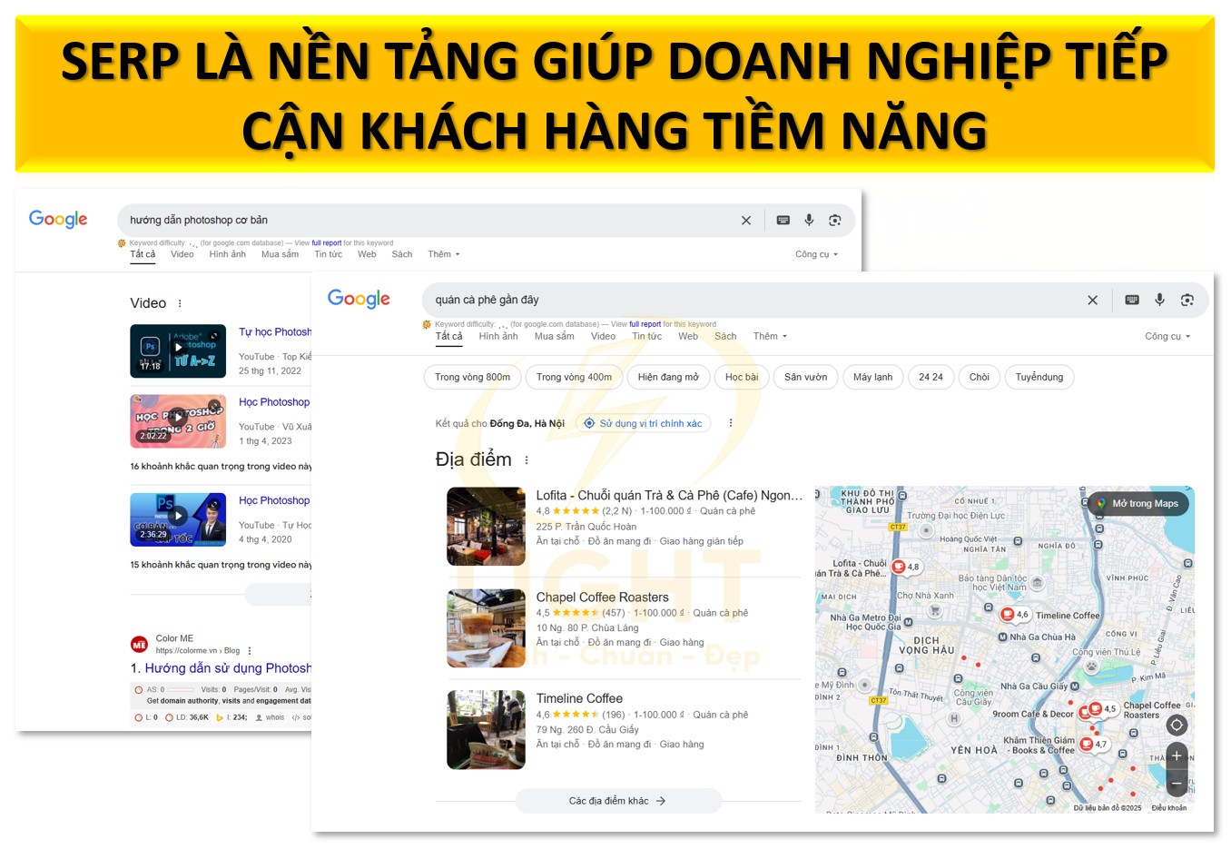Click Color ME site favicon

pos(139,645)
